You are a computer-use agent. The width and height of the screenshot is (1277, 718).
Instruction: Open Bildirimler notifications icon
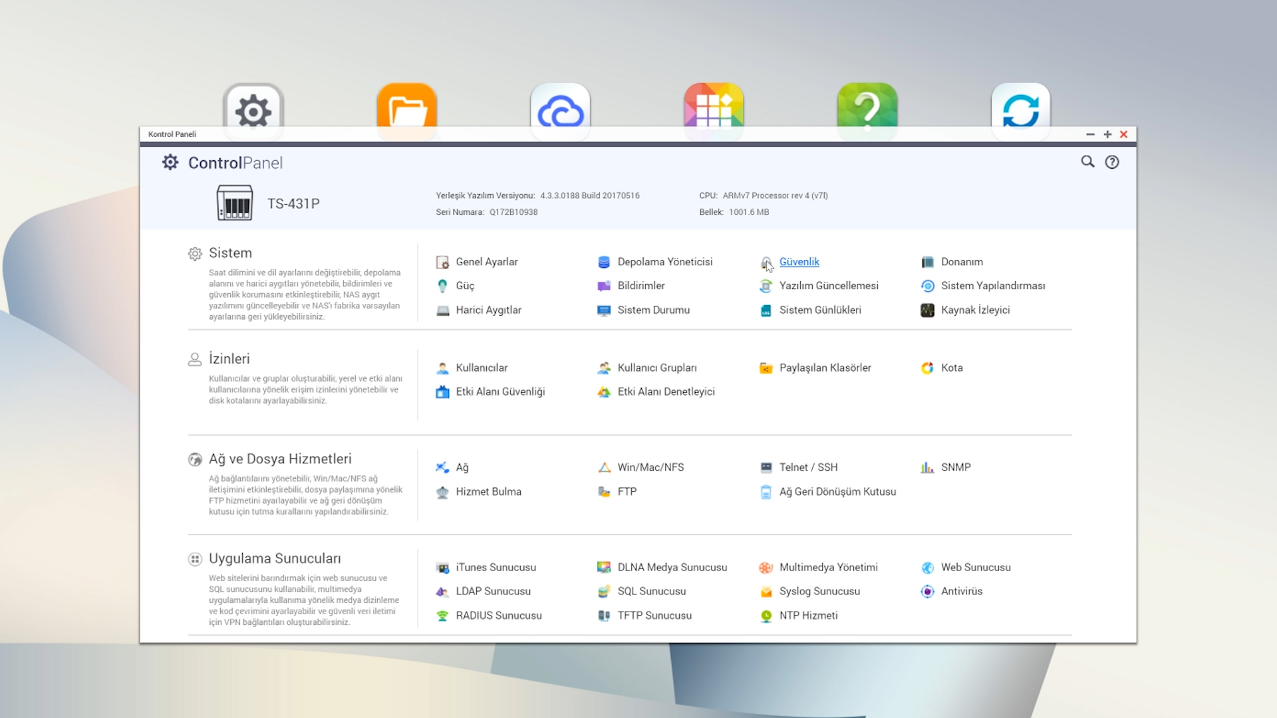pos(604,286)
